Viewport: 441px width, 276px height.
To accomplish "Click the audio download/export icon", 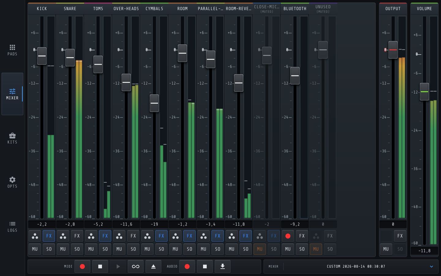I will pos(223,266).
